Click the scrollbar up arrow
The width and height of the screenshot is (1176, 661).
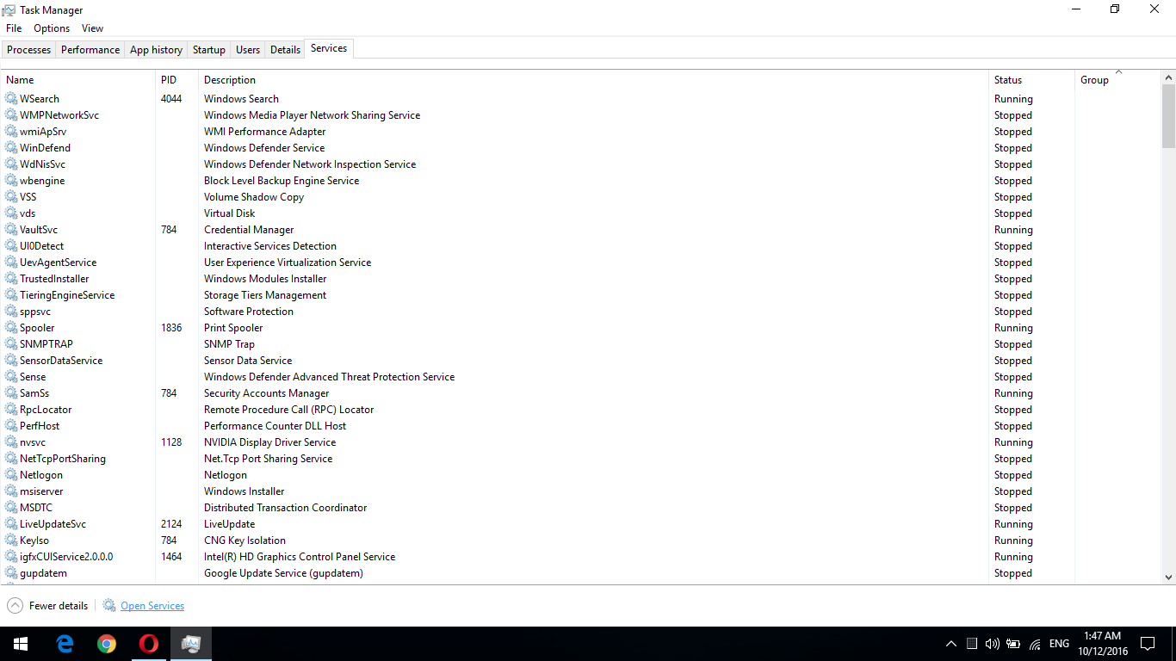point(1168,77)
